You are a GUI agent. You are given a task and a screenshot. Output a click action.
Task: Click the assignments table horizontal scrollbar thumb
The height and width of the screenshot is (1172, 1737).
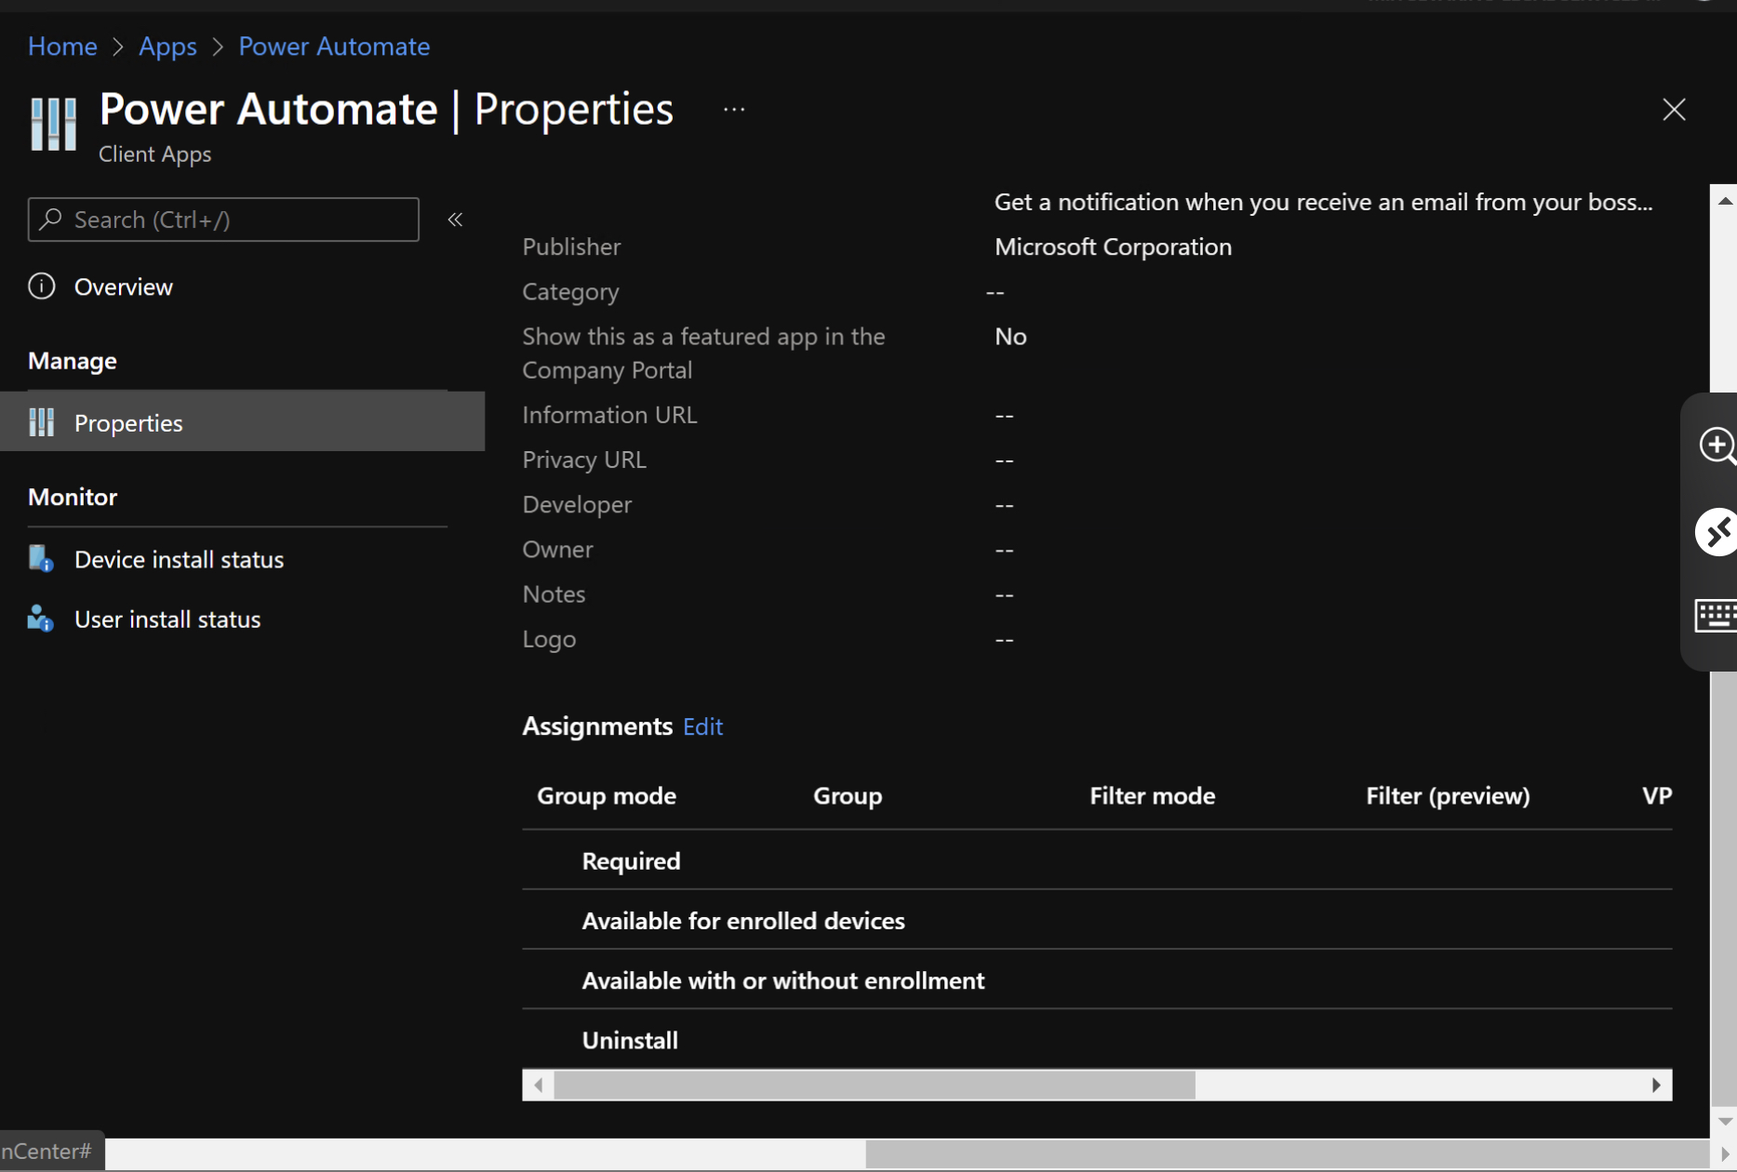point(875,1085)
